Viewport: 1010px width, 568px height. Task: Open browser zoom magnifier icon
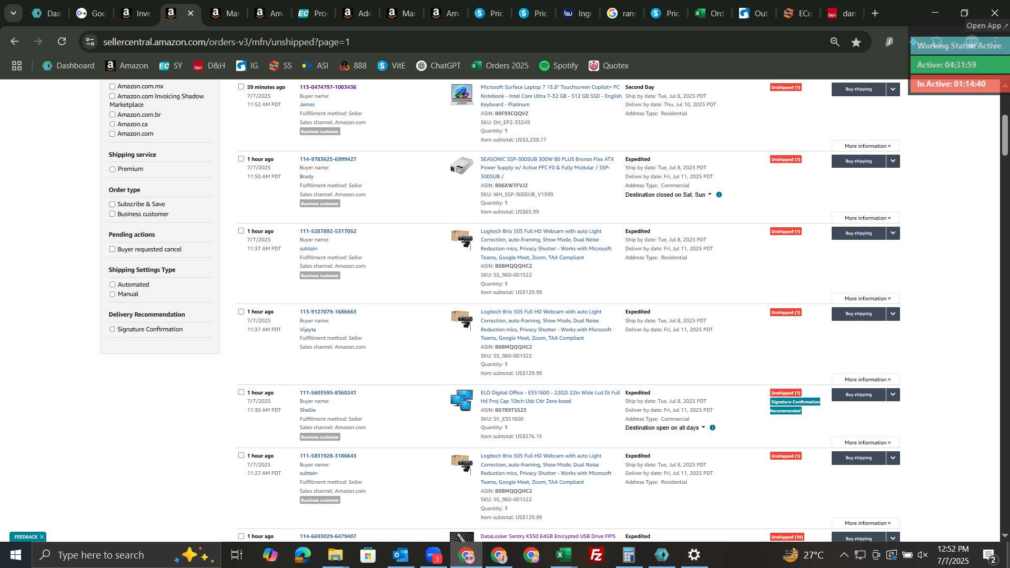[835, 42]
